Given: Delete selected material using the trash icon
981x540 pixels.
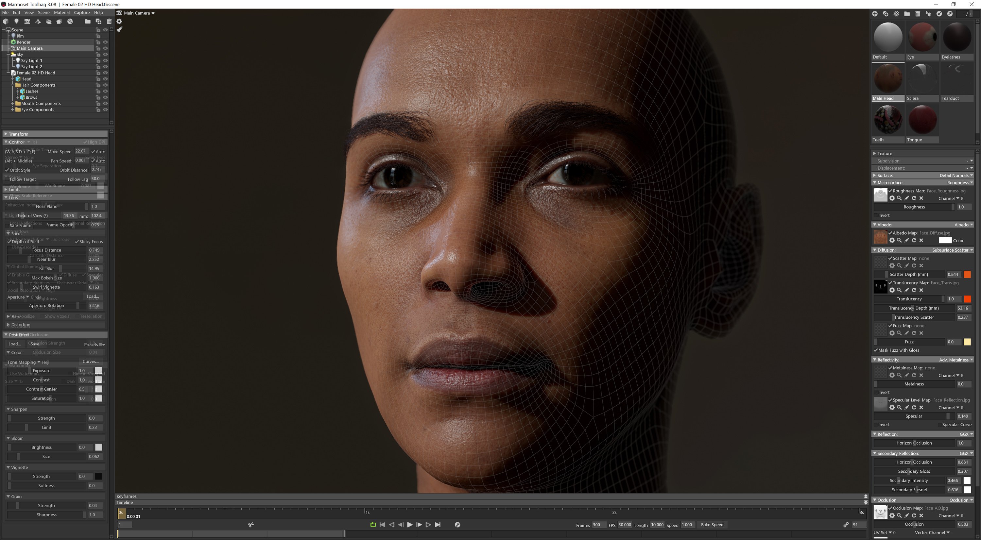Looking at the screenshot, I should [918, 14].
